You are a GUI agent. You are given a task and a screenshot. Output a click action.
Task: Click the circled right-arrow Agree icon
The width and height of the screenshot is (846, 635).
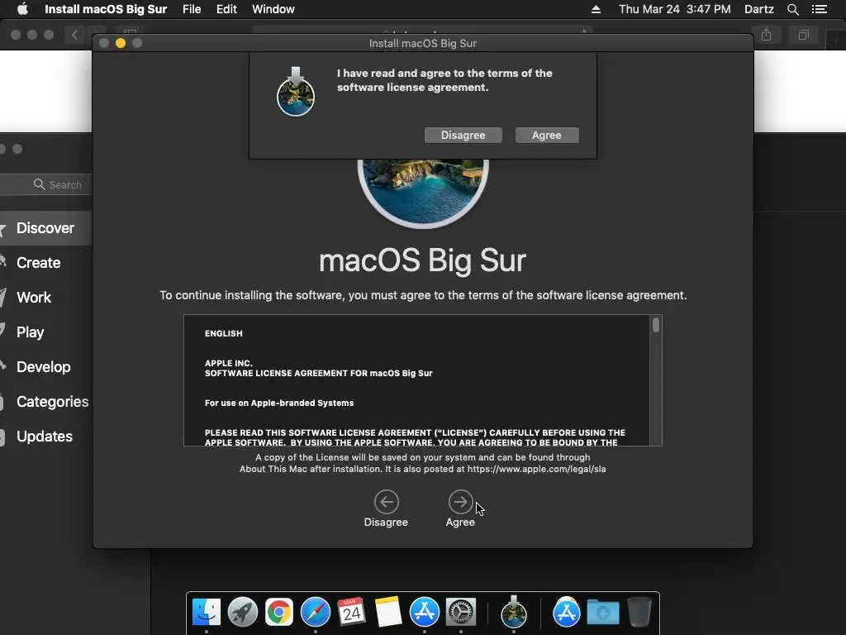tap(460, 502)
